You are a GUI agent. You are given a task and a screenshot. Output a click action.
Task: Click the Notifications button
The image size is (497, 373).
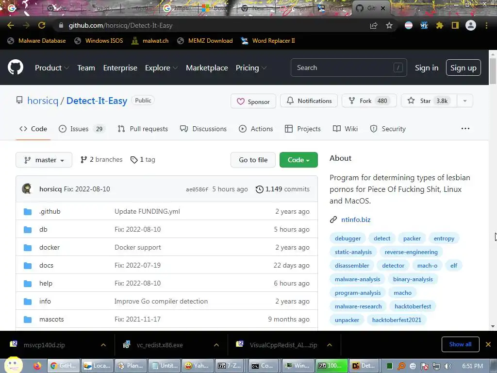coord(309,101)
